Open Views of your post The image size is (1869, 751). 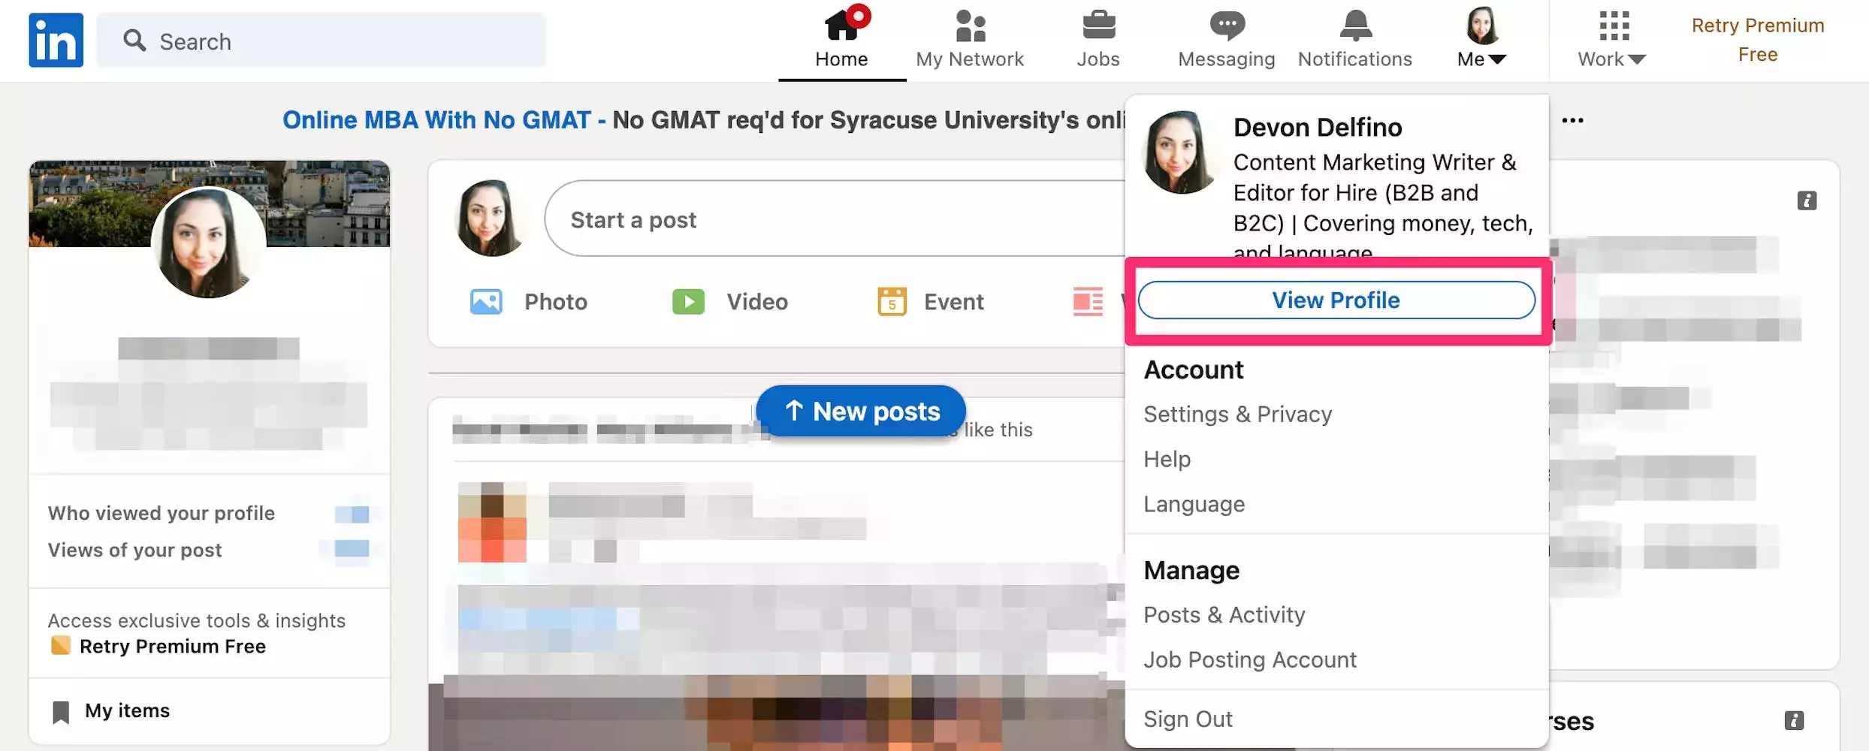pyautogui.click(x=134, y=550)
